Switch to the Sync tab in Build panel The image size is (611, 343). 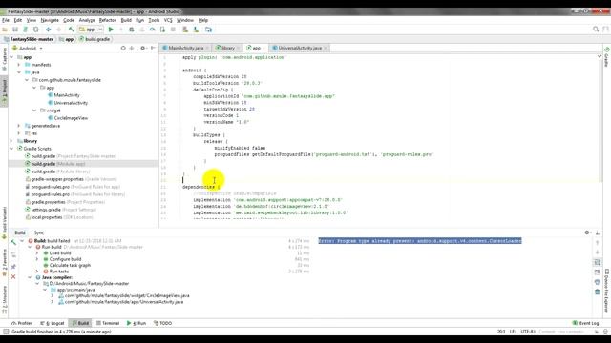(x=39, y=232)
